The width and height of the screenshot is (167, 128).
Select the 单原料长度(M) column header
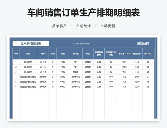click(111, 53)
